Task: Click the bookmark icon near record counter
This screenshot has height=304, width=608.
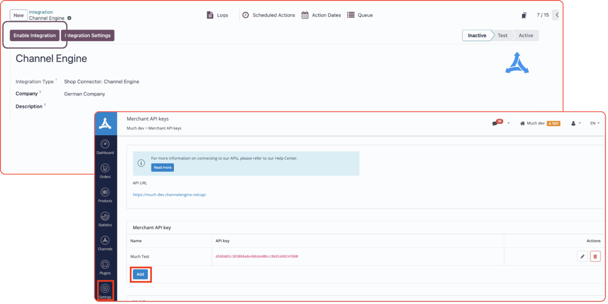Action: click(524, 15)
